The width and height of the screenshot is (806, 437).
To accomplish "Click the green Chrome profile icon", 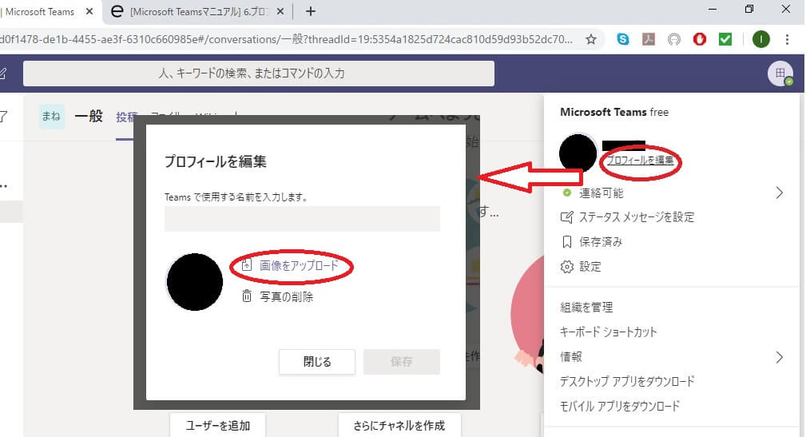I will 761,38.
